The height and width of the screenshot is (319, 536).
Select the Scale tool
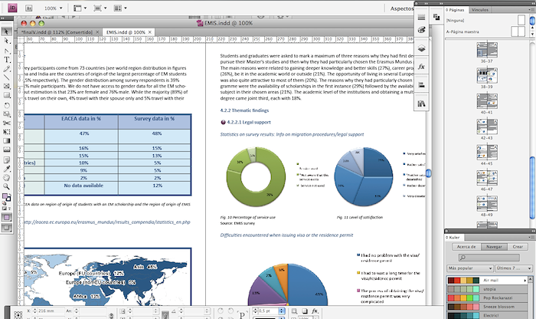(x=6, y=114)
